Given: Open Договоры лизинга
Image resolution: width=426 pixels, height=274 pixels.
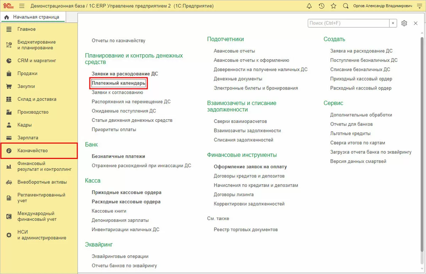Looking at the screenshot, I should click(234, 194).
